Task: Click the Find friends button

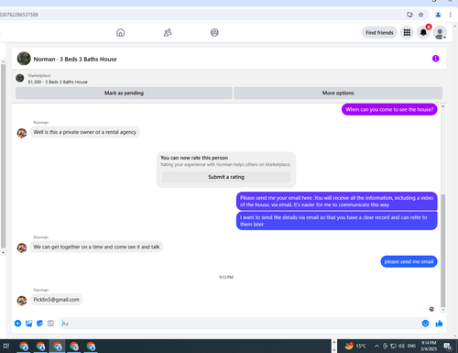Action: tap(379, 33)
